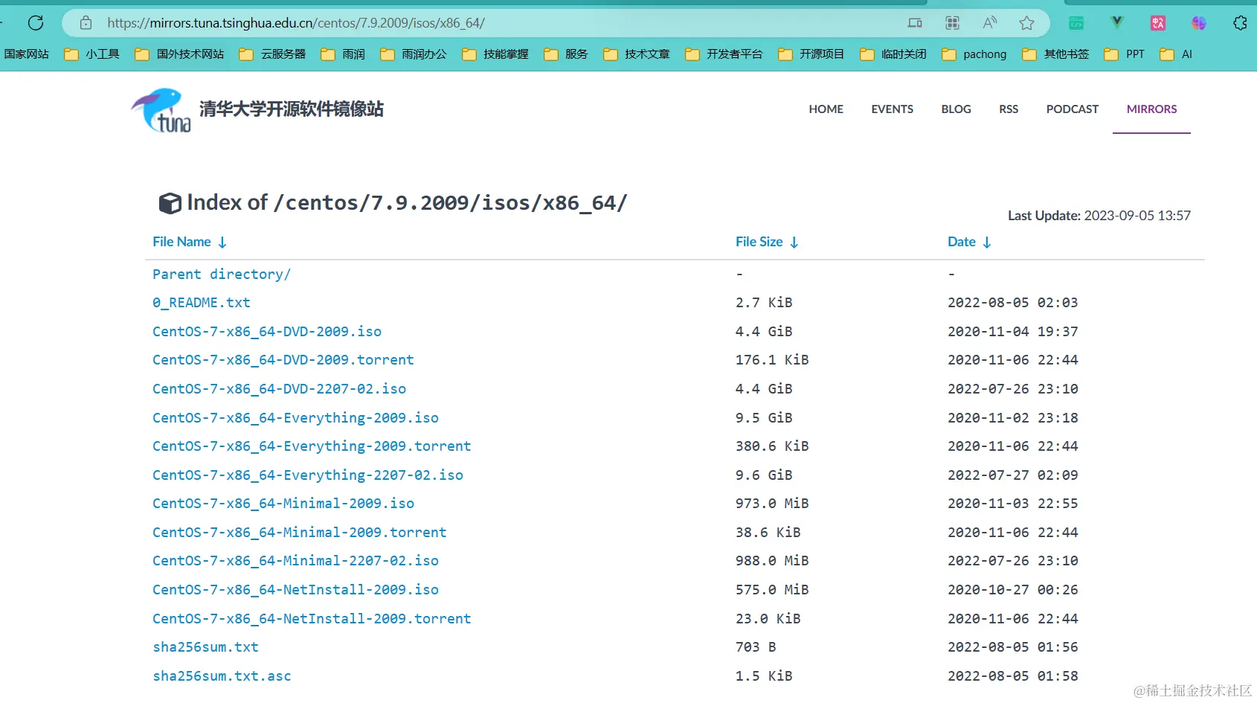Download CentOS-7-x86_64-DVD-2009.torrent

click(283, 360)
